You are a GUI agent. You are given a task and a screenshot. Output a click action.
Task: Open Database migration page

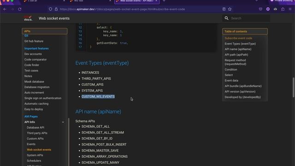coord(37,87)
